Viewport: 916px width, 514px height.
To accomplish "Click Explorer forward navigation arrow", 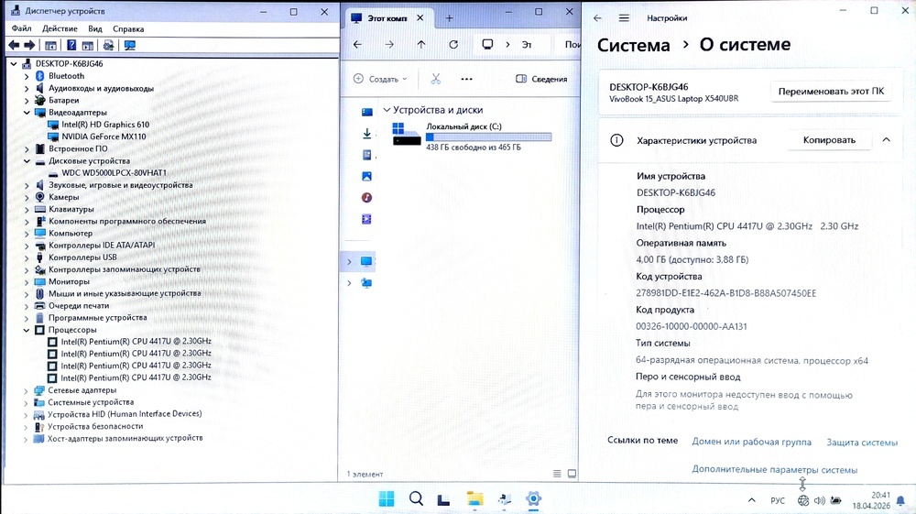I will 389,44.
